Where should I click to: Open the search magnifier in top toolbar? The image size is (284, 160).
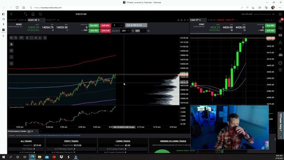[40, 14]
